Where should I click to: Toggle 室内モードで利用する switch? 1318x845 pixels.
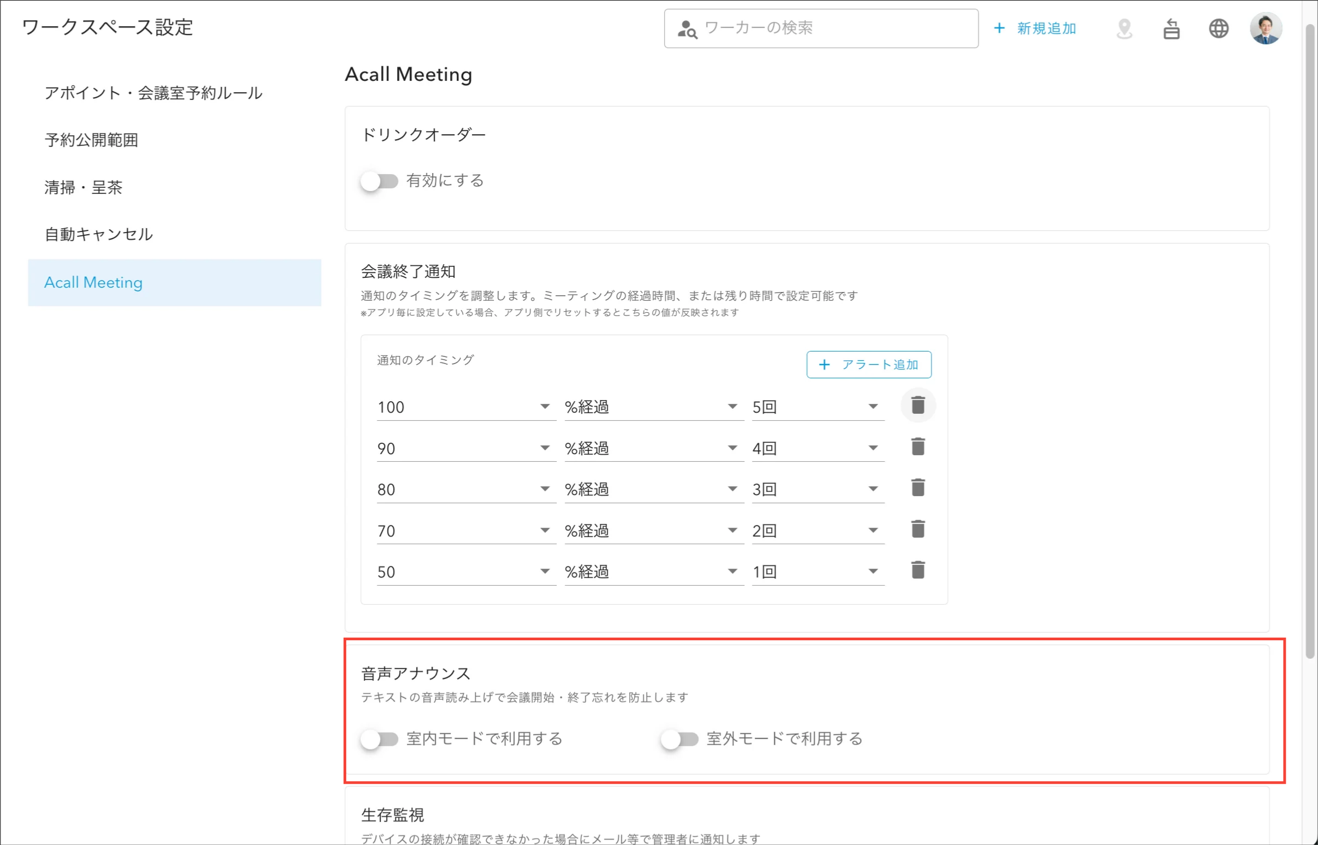[379, 739]
